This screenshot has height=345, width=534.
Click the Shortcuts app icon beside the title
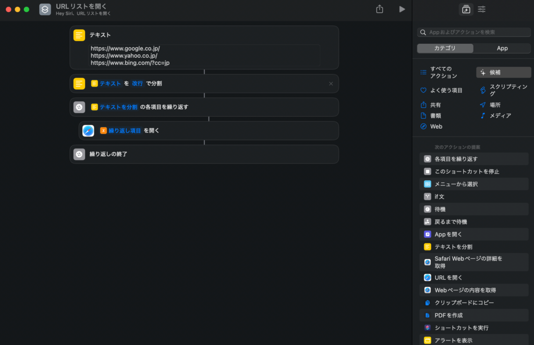(45, 9)
